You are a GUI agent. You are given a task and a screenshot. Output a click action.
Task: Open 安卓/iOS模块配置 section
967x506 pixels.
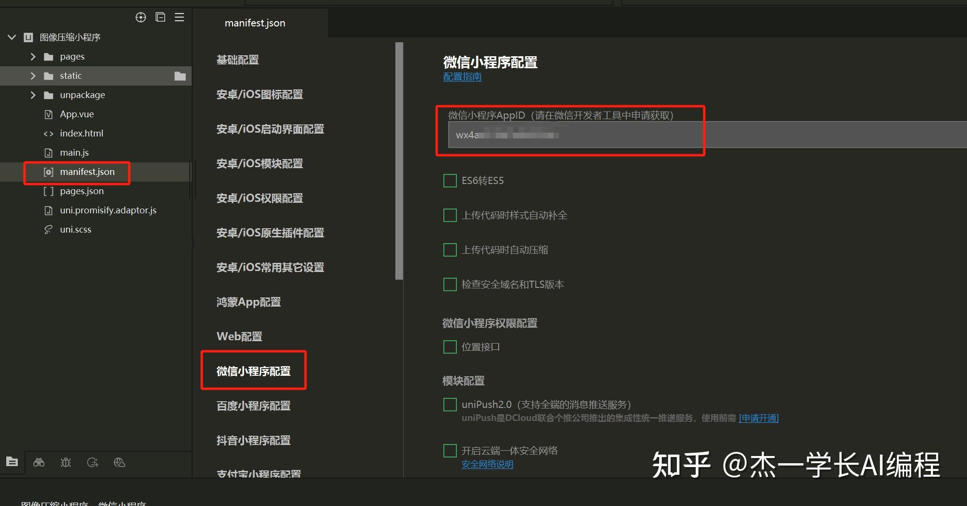[260, 164]
